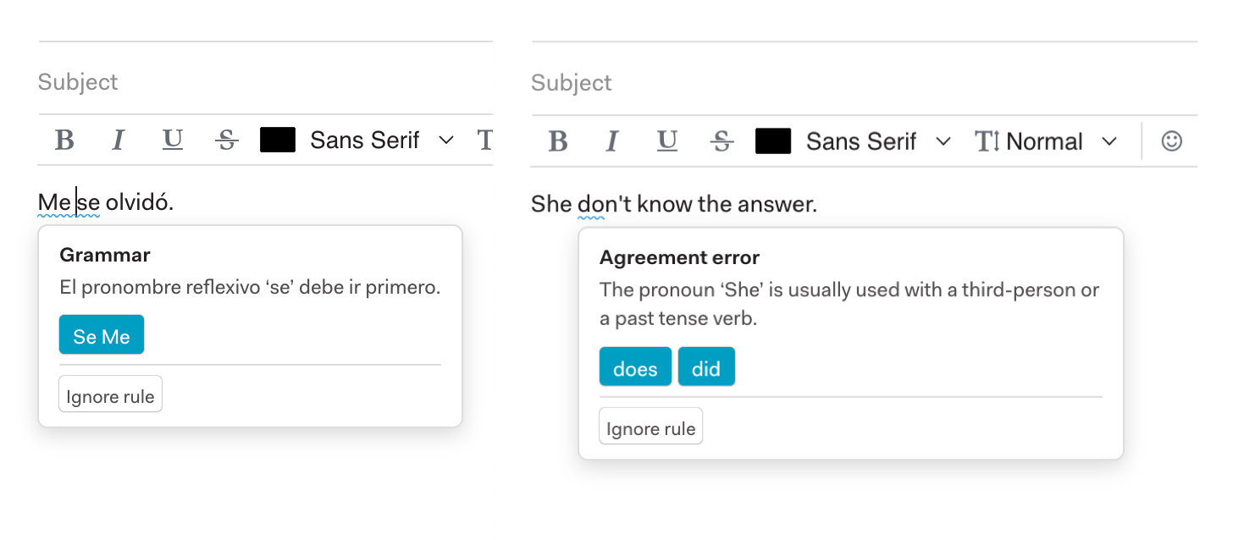The width and height of the screenshot is (1233, 540).
Task: Toggle italic in the Spanish editor toolbar
Action: 119,140
